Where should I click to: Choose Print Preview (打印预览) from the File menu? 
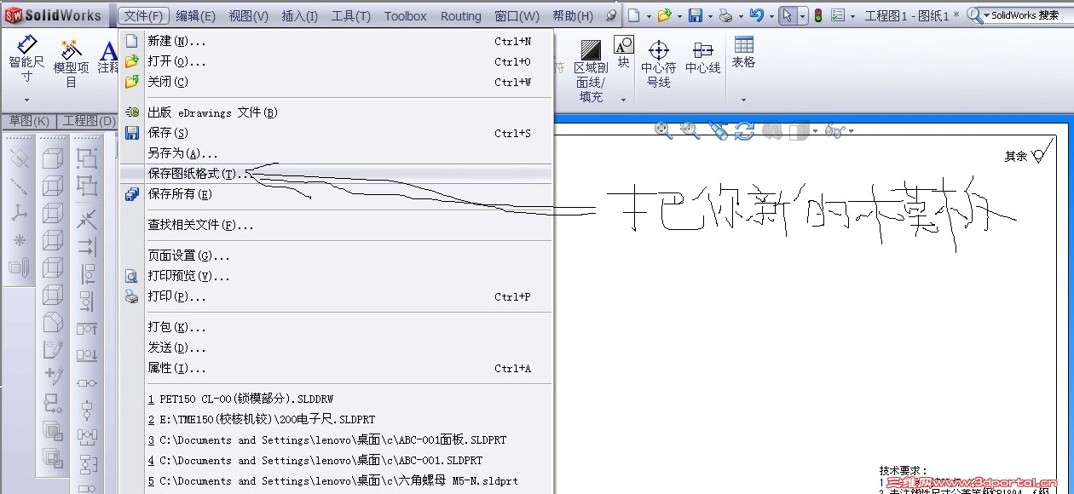click(336, 276)
